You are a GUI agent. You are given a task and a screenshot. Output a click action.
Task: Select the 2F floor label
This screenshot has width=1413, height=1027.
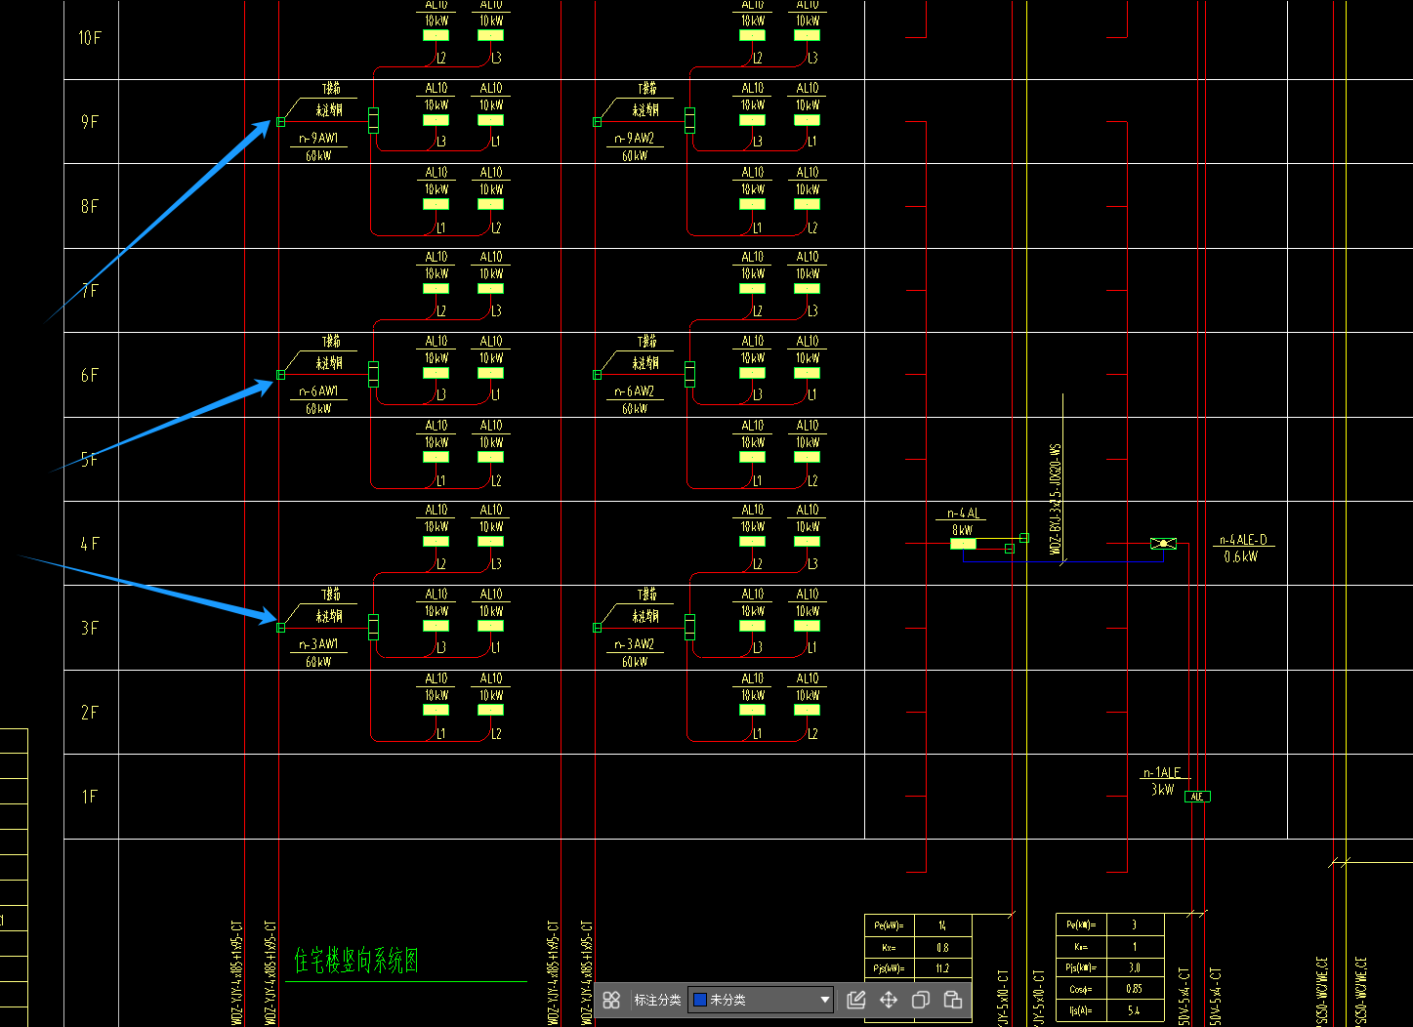click(x=90, y=713)
